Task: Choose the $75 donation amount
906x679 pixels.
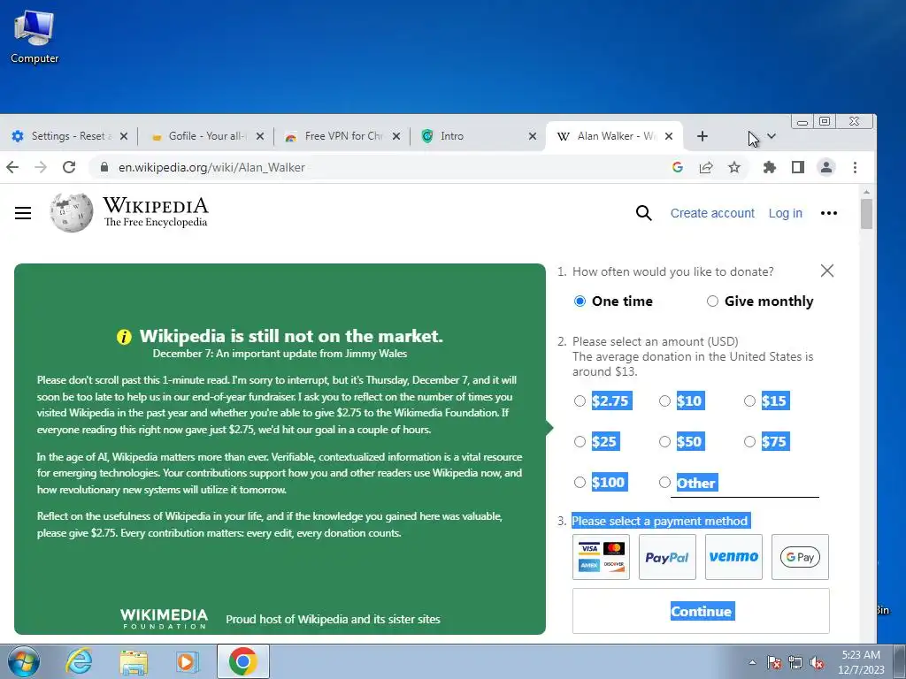Action: click(x=749, y=442)
